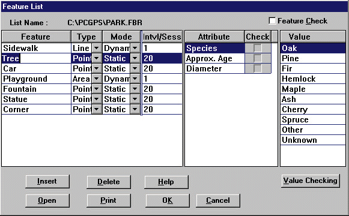
Task: Select the Car feature name
Action: tap(36, 68)
